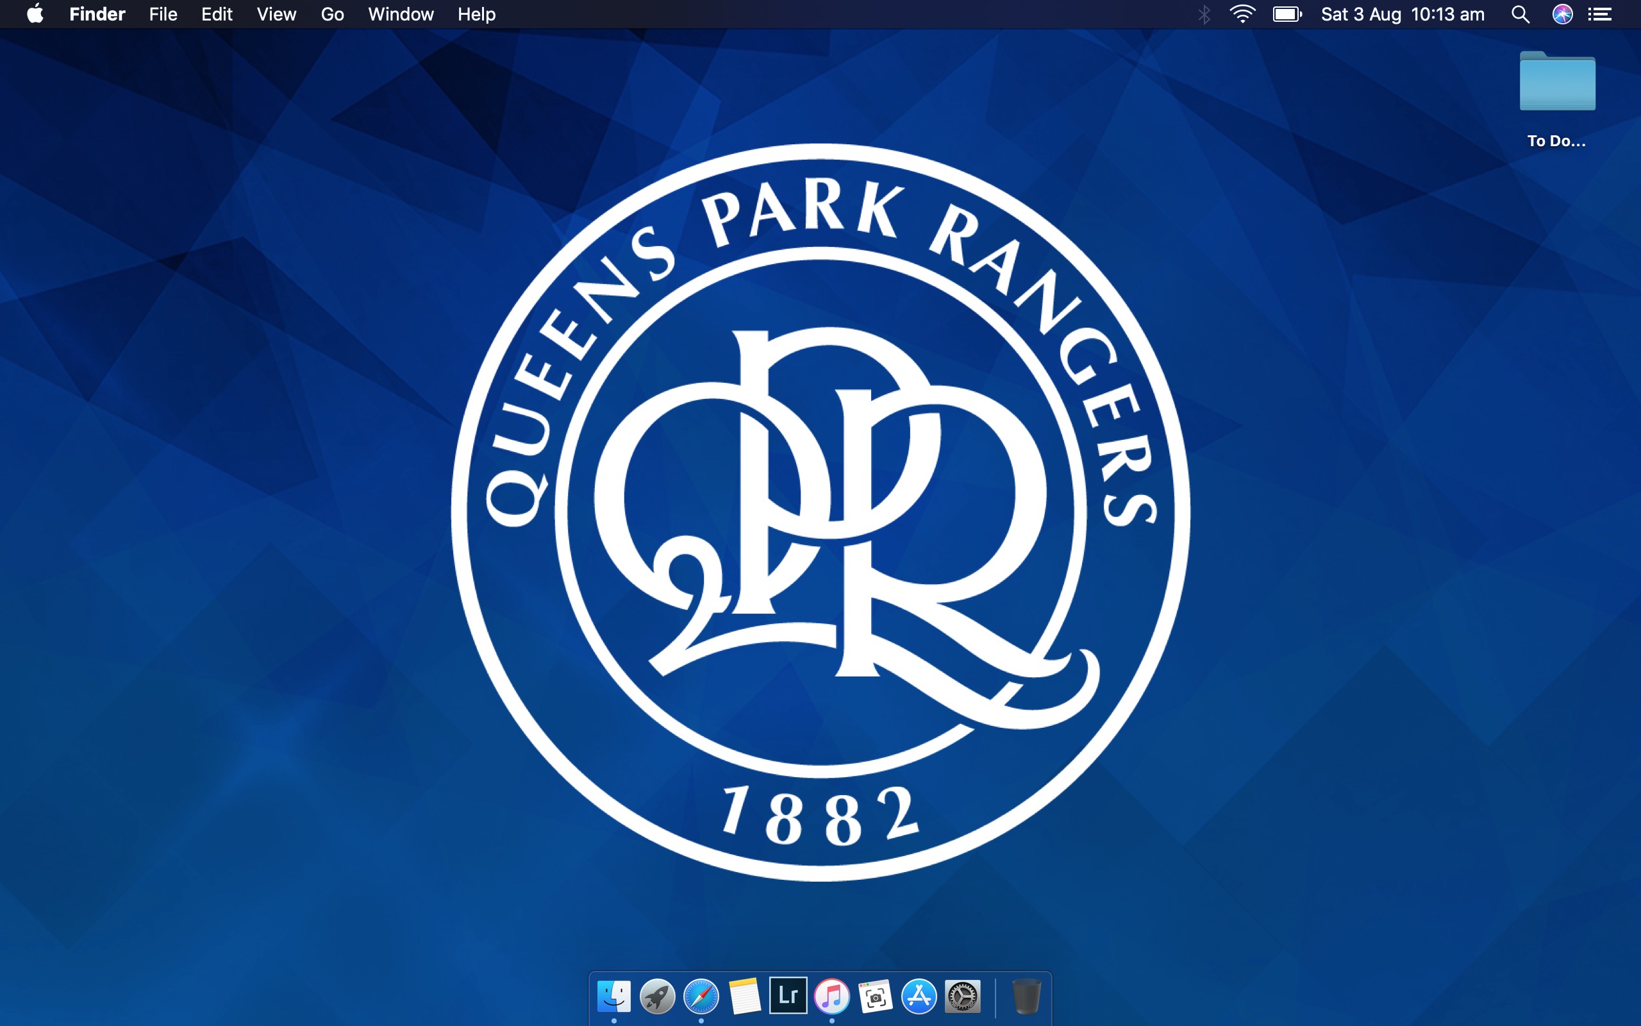1641x1026 pixels.
Task: Select the To Do folder on desktop
Action: pos(1557,83)
